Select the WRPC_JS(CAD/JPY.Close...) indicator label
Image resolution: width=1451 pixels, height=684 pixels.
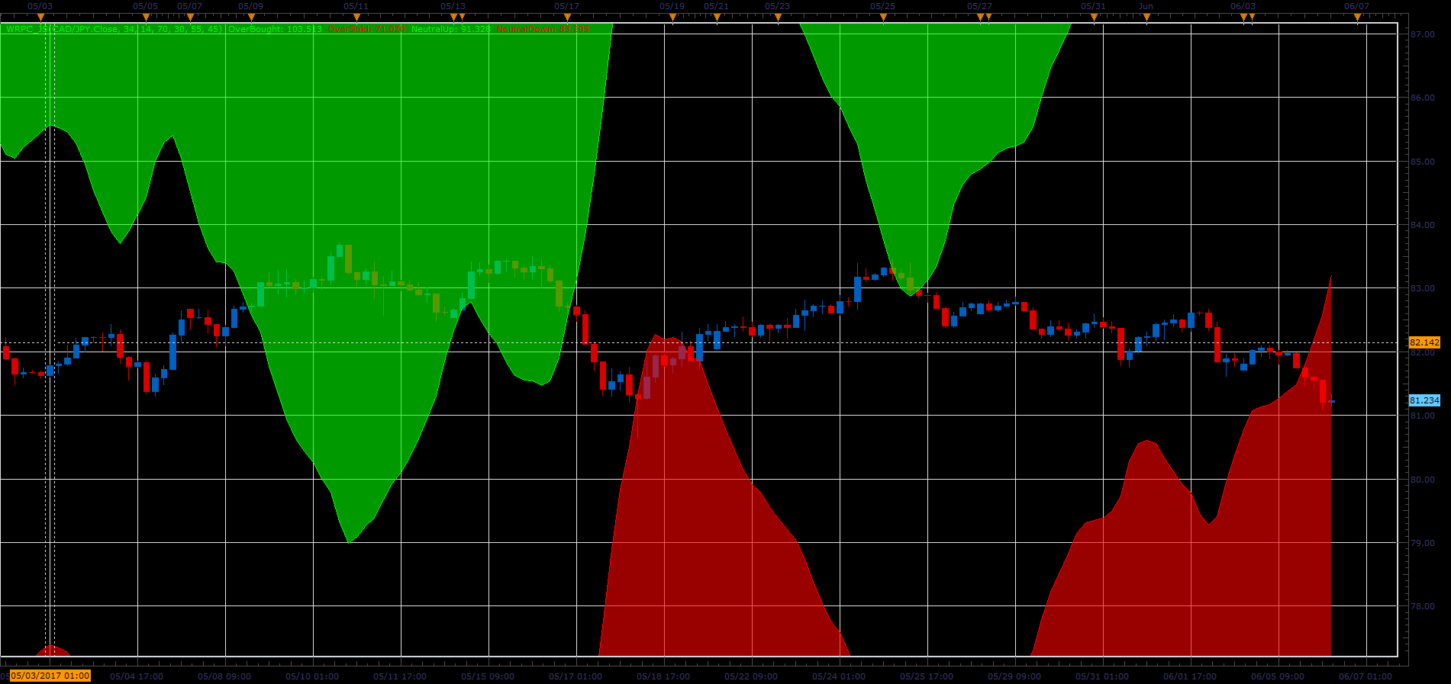point(114,29)
